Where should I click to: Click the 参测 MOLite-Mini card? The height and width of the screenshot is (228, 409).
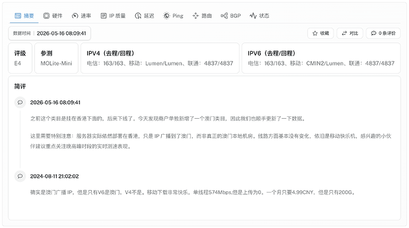pyautogui.click(x=56, y=58)
